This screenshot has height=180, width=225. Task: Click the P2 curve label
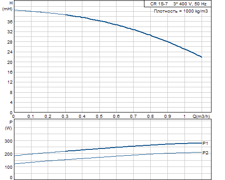coord(205,153)
